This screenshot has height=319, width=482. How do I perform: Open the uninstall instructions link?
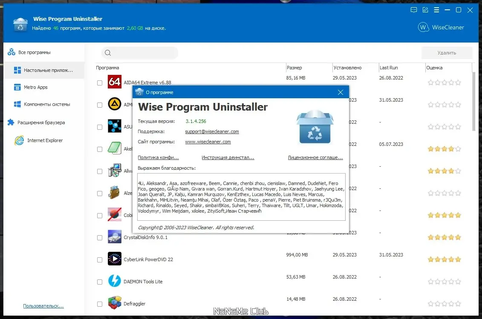tap(228, 157)
